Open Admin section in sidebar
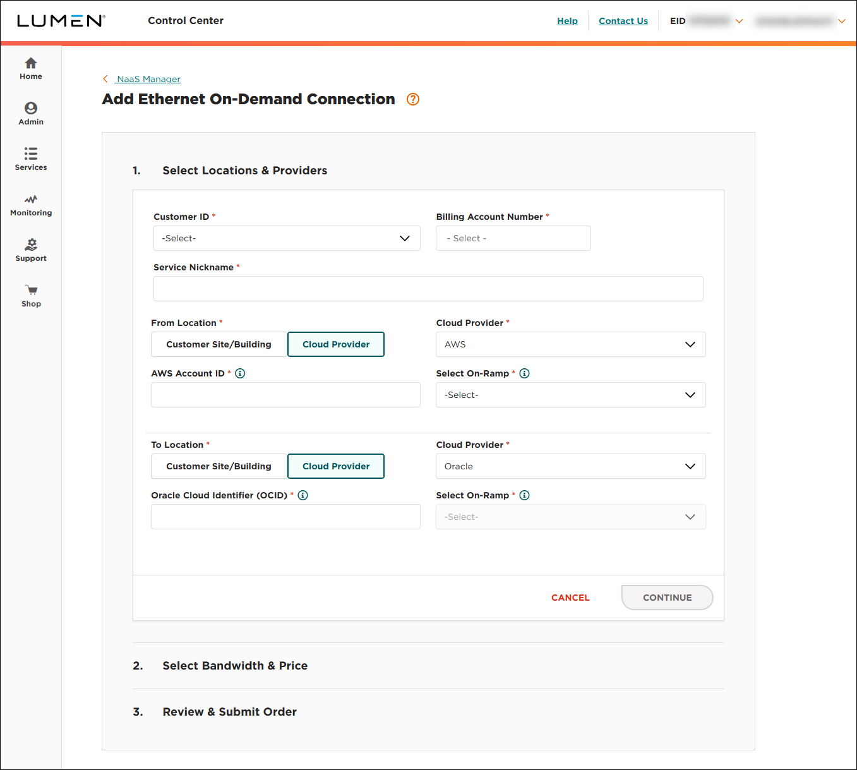This screenshot has height=770, width=857. pos(31,114)
